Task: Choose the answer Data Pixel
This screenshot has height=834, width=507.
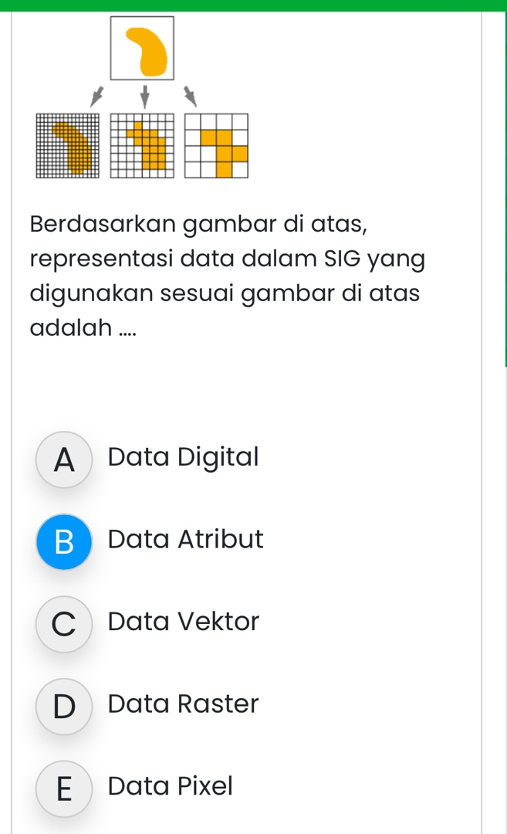Action: point(171,785)
